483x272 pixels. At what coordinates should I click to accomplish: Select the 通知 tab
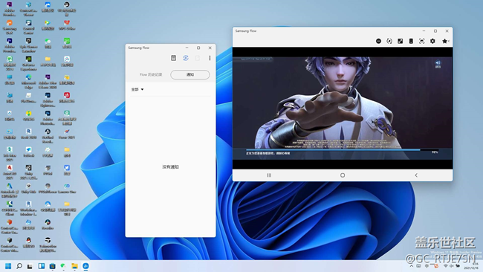[x=190, y=74]
